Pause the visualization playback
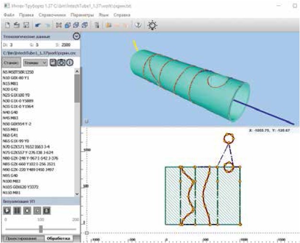 point(16,210)
